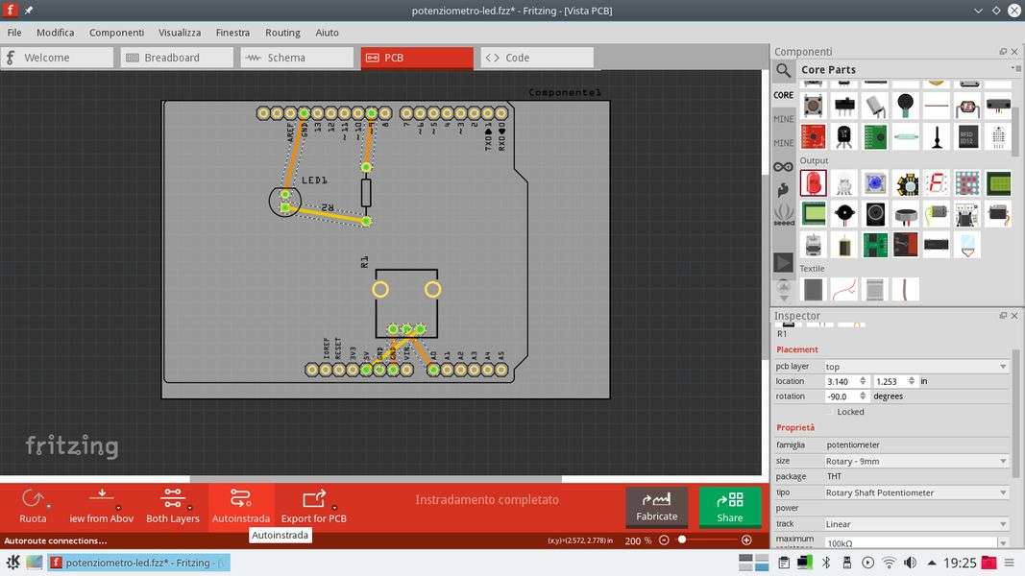This screenshot has height=576, width=1025.
Task: Open the track Linear dropdown
Action: [915, 524]
